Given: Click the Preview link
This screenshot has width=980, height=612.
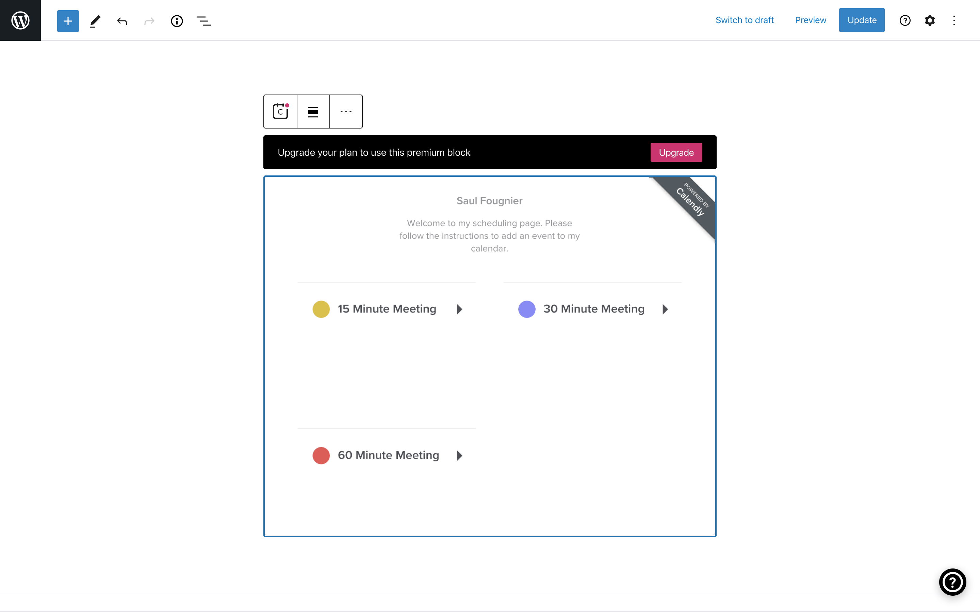Looking at the screenshot, I should (810, 20).
